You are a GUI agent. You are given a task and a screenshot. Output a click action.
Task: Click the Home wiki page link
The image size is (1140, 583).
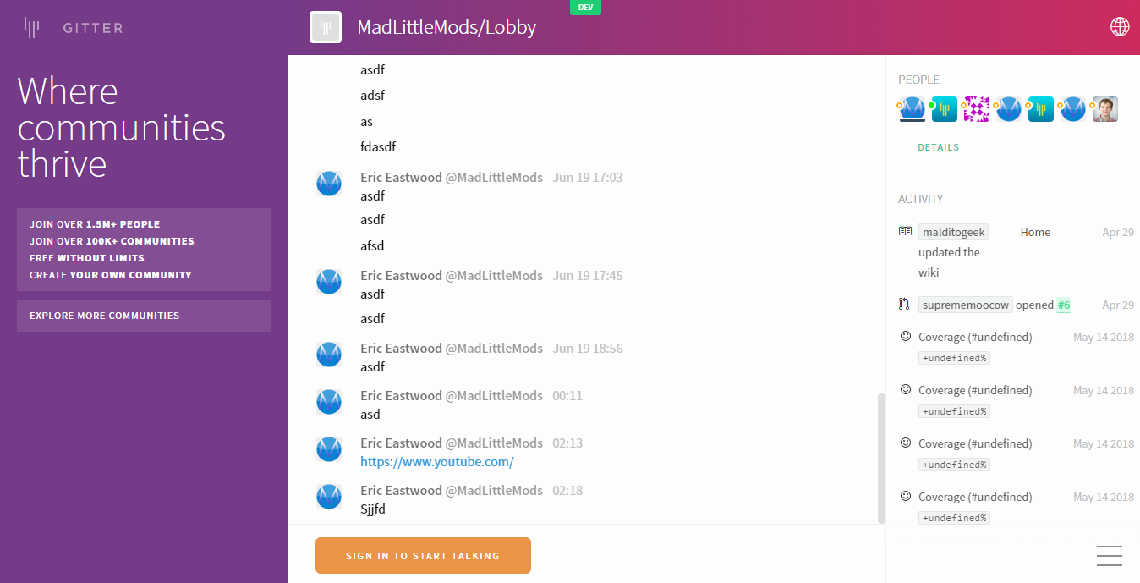(1035, 232)
